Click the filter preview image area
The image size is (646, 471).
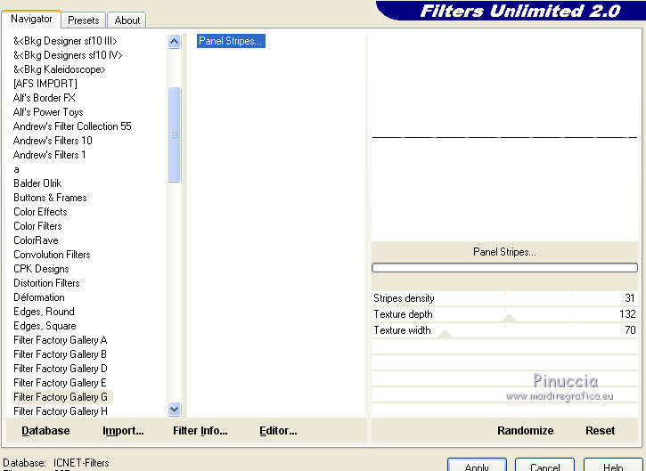click(x=504, y=137)
